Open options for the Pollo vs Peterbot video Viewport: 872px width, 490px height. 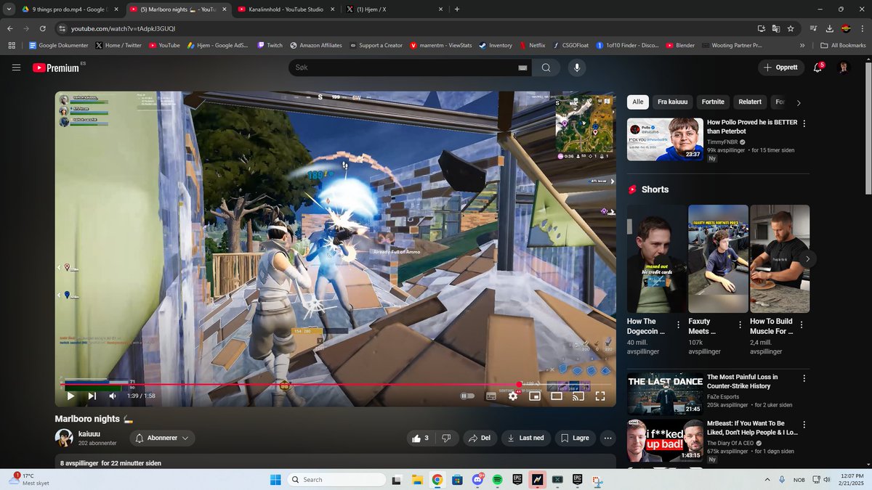(804, 123)
